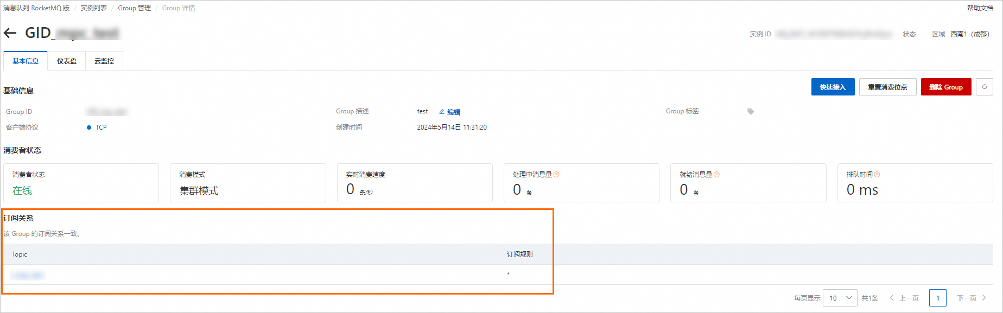This screenshot has width=1003, height=313.
Task: Click the 下一页 pagination text
Action: click(967, 298)
